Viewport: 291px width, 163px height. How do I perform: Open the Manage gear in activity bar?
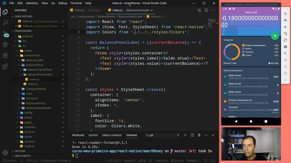pos(5,153)
